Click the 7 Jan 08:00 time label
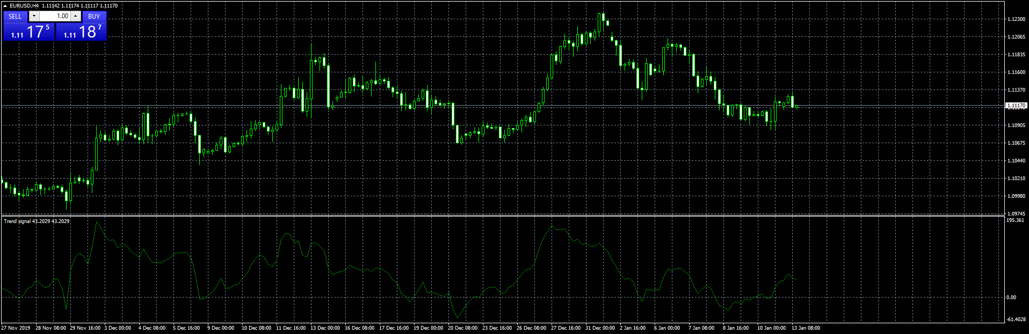 702,328
